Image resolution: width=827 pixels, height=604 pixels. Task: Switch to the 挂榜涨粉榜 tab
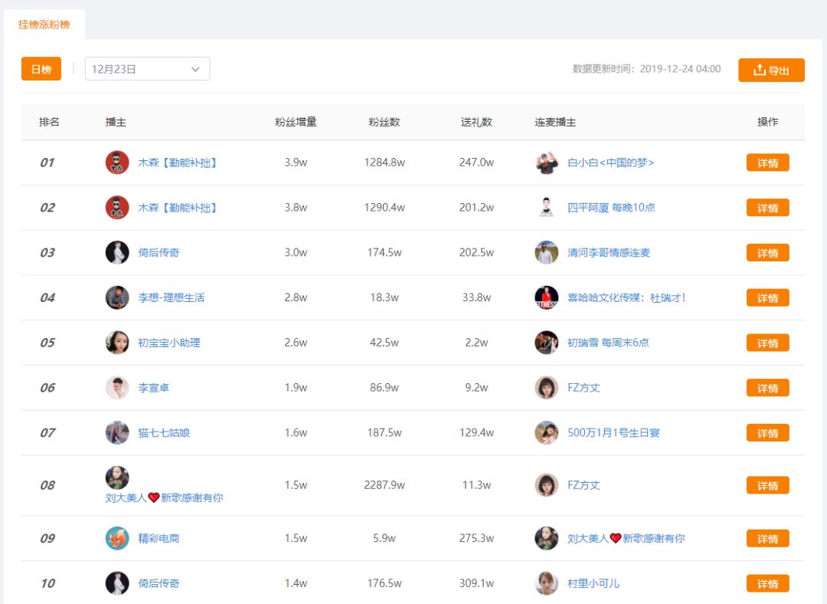[44, 25]
